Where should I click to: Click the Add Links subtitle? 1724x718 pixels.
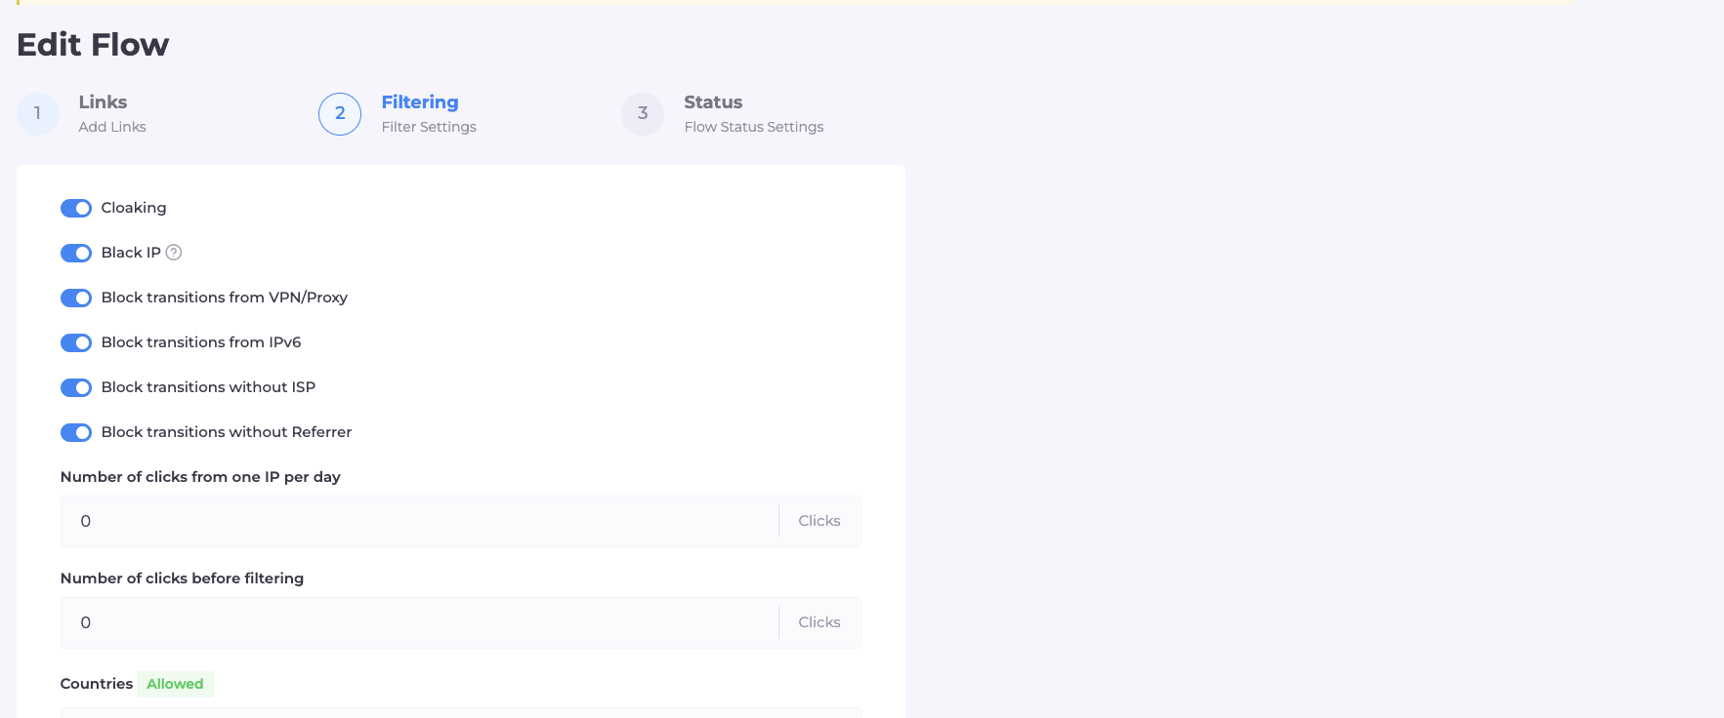[112, 127]
